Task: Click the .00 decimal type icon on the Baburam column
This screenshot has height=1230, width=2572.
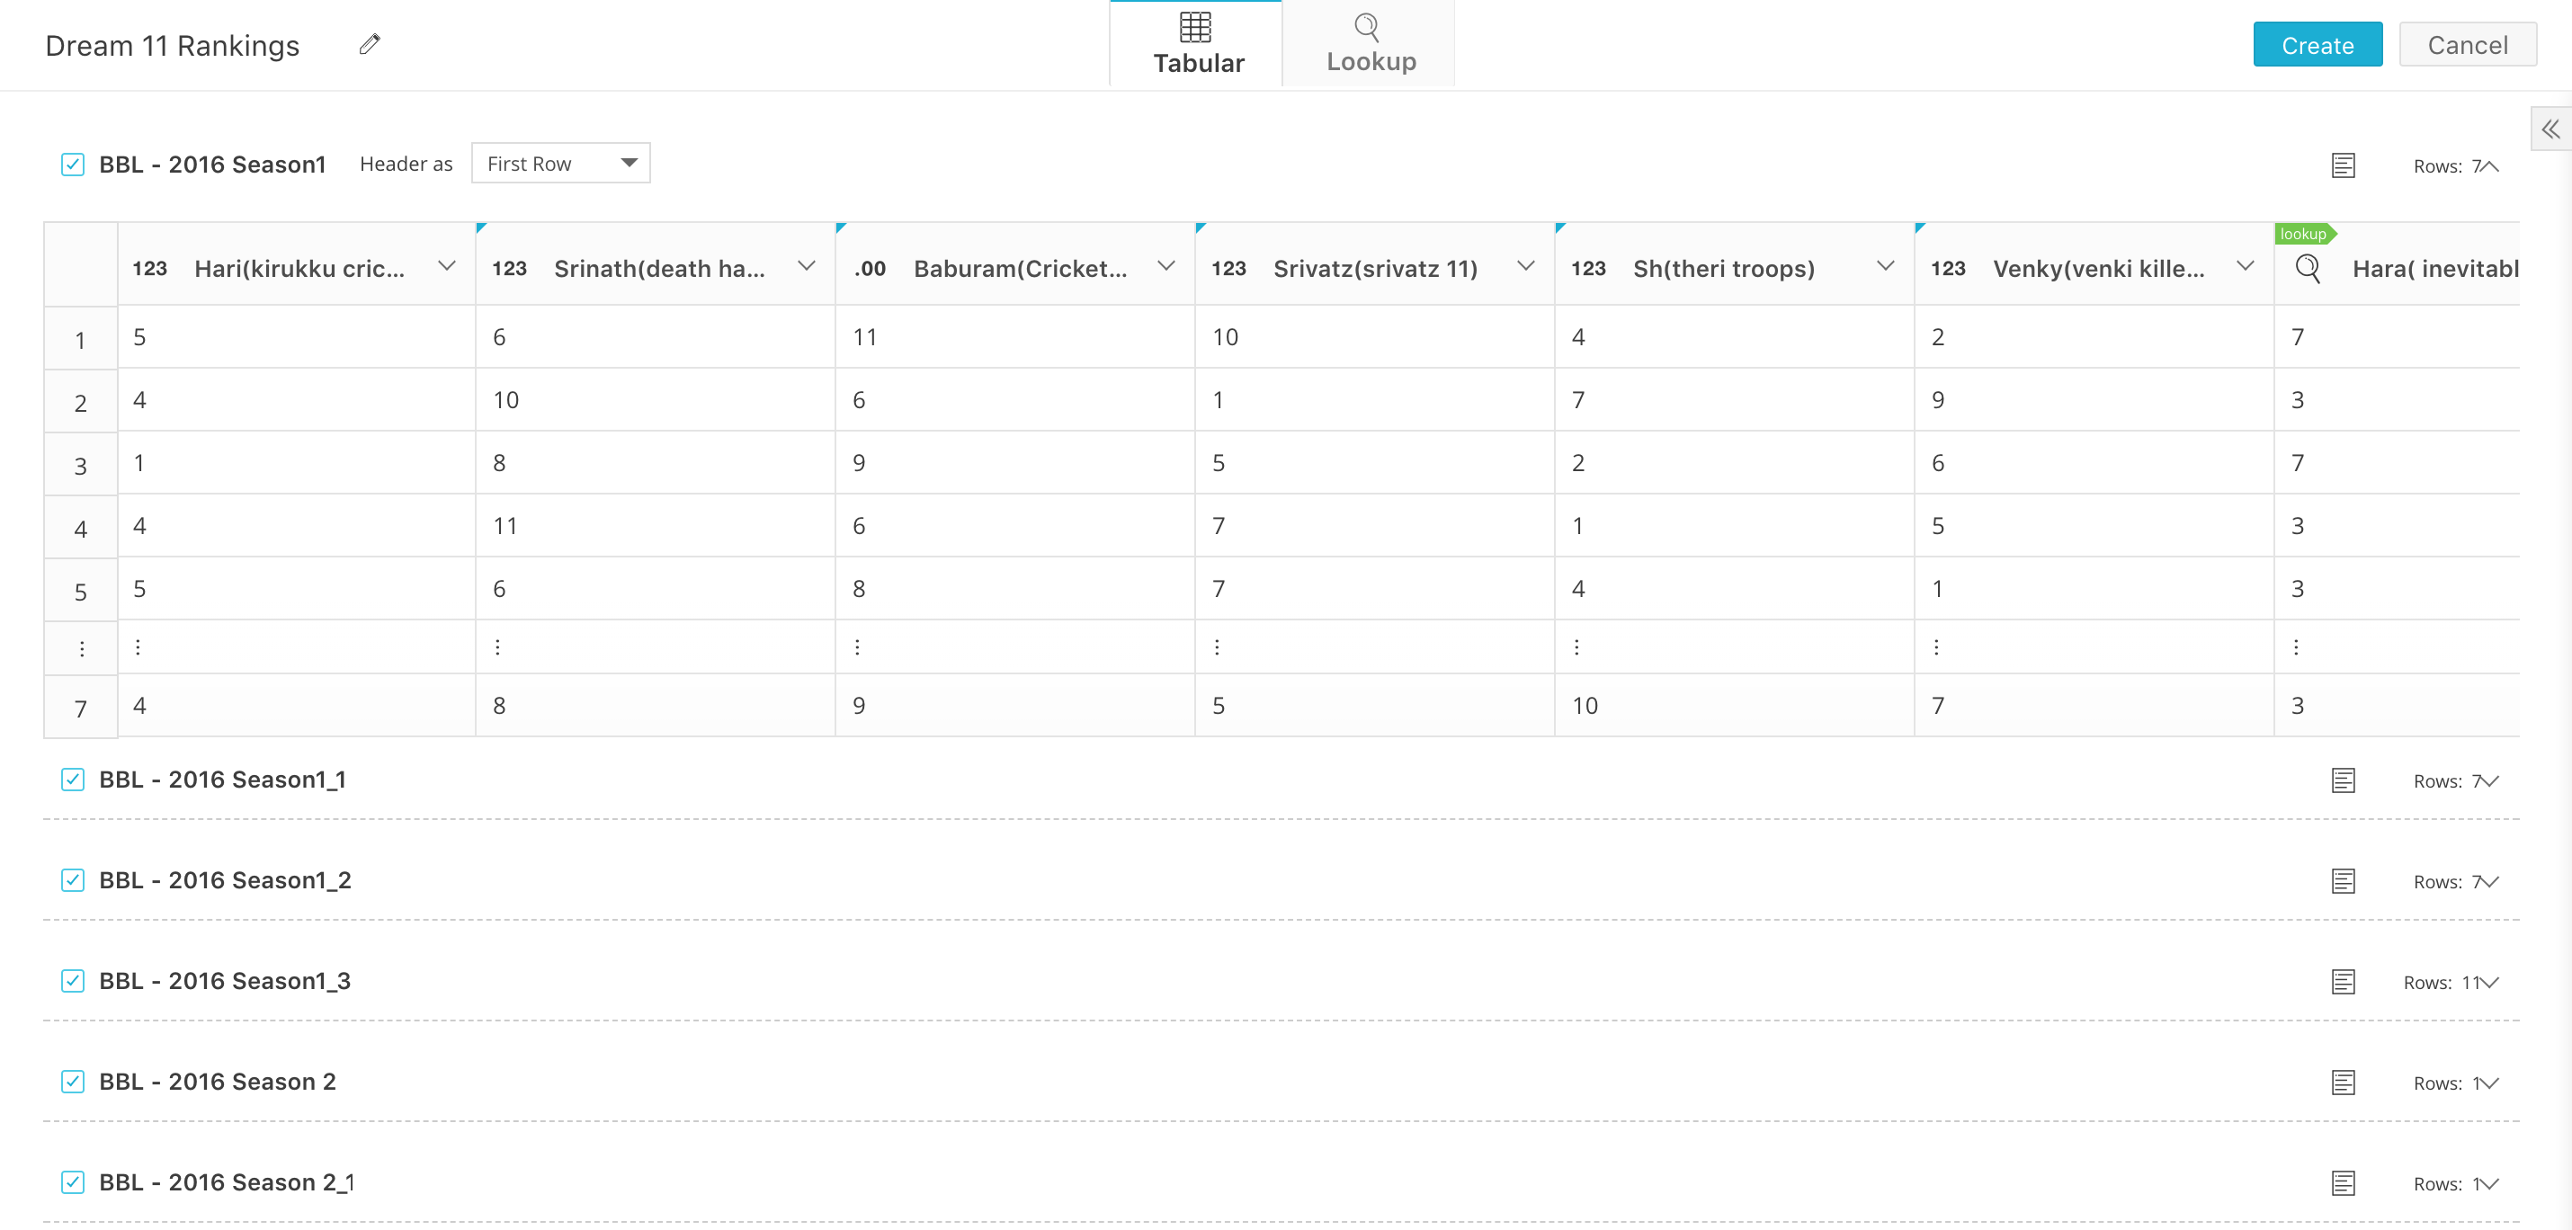Action: [870, 269]
